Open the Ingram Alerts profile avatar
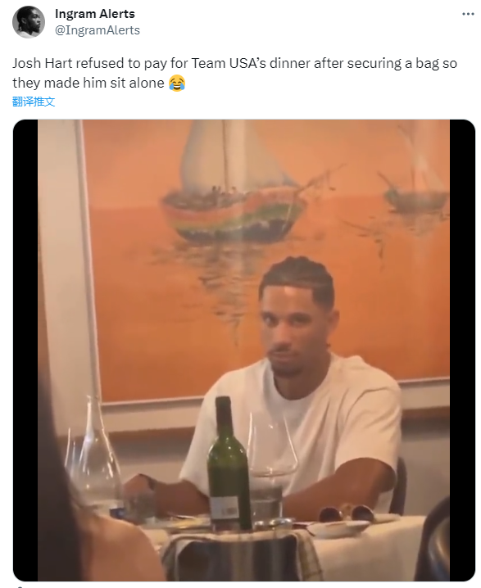Viewport: 481px width, 588px height. (x=29, y=22)
